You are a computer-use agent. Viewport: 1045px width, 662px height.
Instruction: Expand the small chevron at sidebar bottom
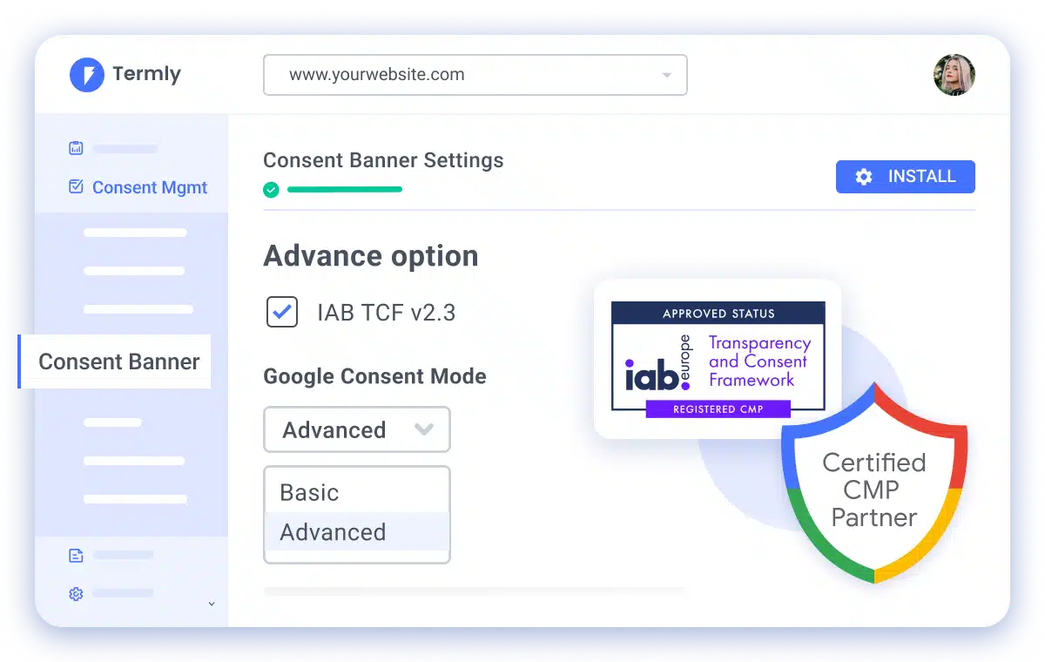point(212,604)
